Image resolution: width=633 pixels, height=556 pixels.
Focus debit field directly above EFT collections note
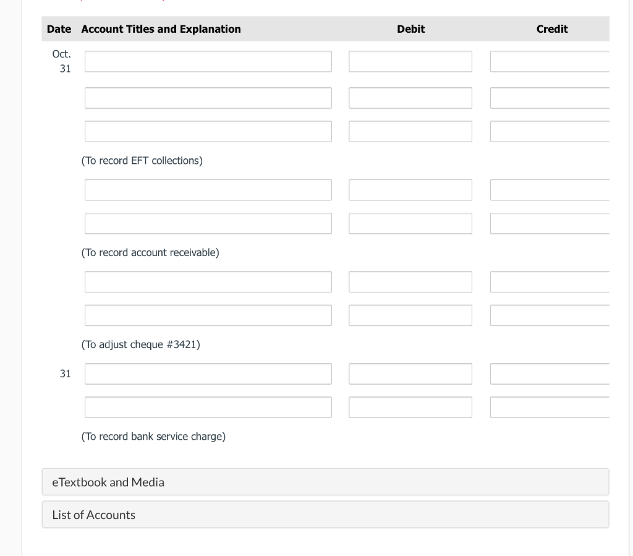tap(410, 131)
